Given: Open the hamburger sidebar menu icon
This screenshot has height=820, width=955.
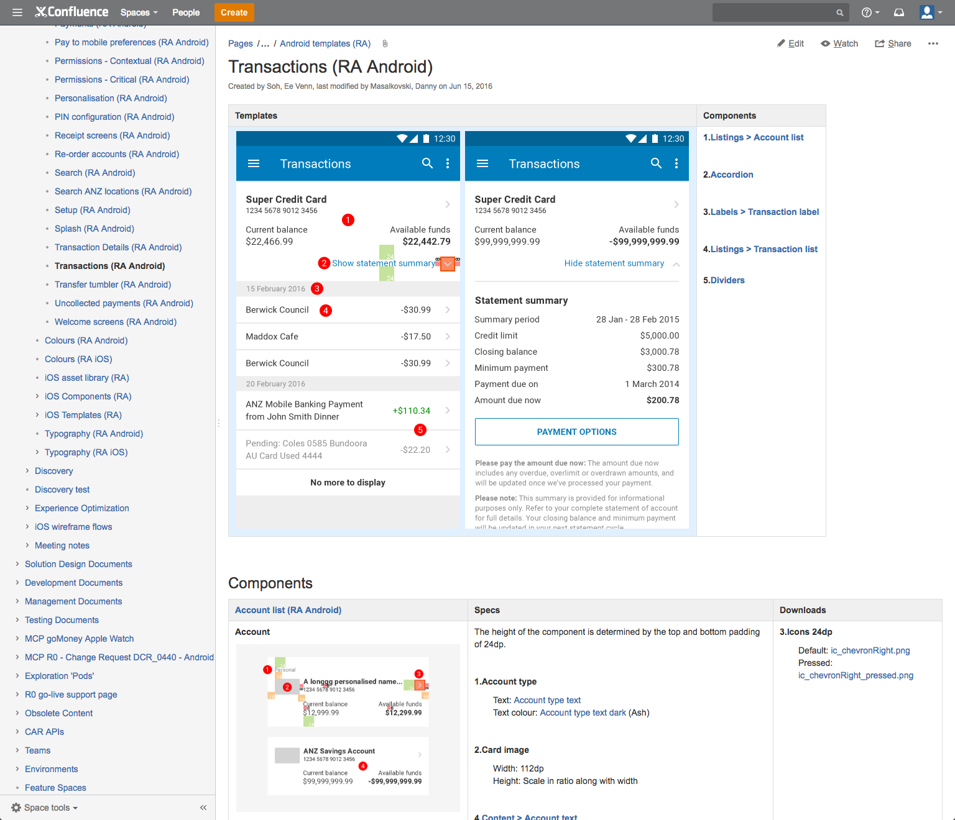Looking at the screenshot, I should pos(17,12).
